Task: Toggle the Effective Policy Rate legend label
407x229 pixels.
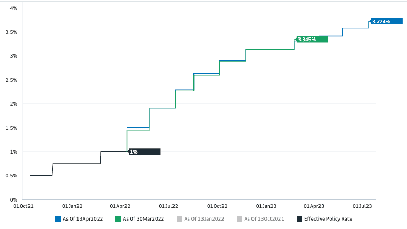Action: (x=328, y=218)
